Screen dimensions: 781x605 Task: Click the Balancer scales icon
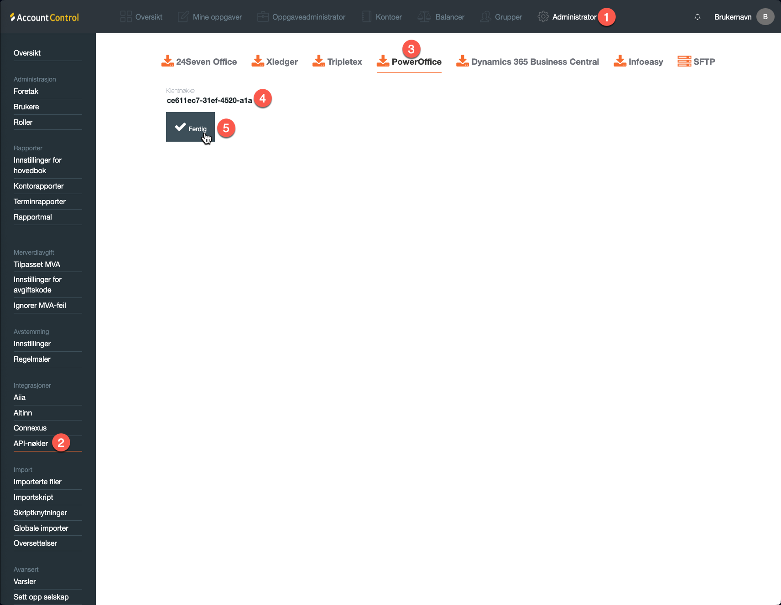tap(424, 17)
